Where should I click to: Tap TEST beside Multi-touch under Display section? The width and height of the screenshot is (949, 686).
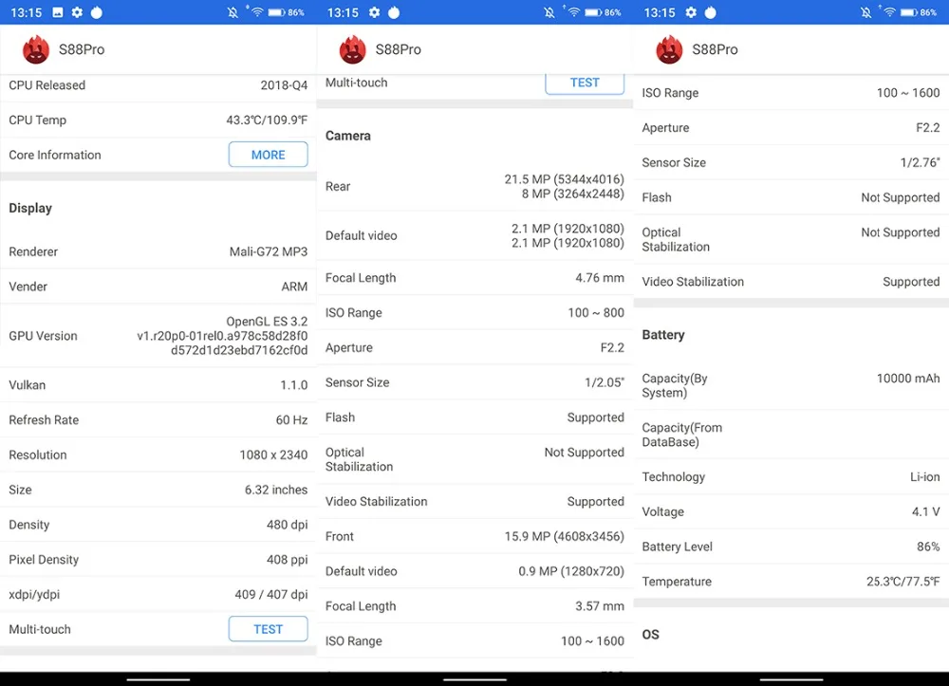click(269, 629)
